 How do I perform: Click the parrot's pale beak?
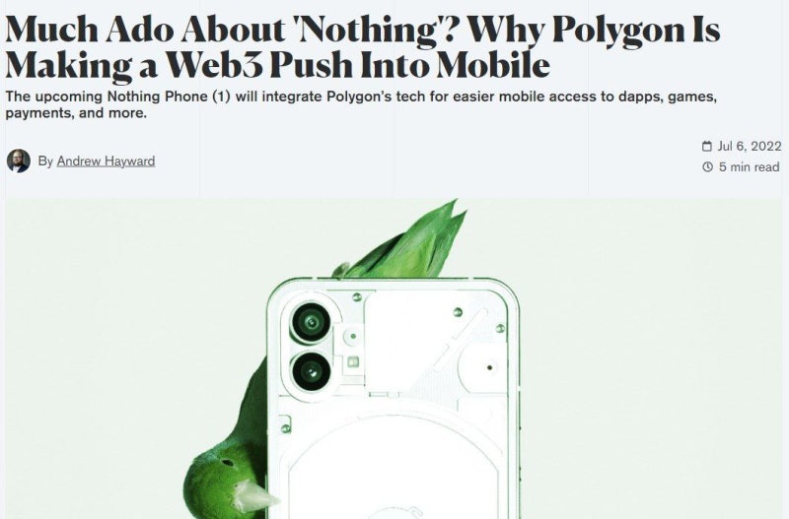point(254,495)
